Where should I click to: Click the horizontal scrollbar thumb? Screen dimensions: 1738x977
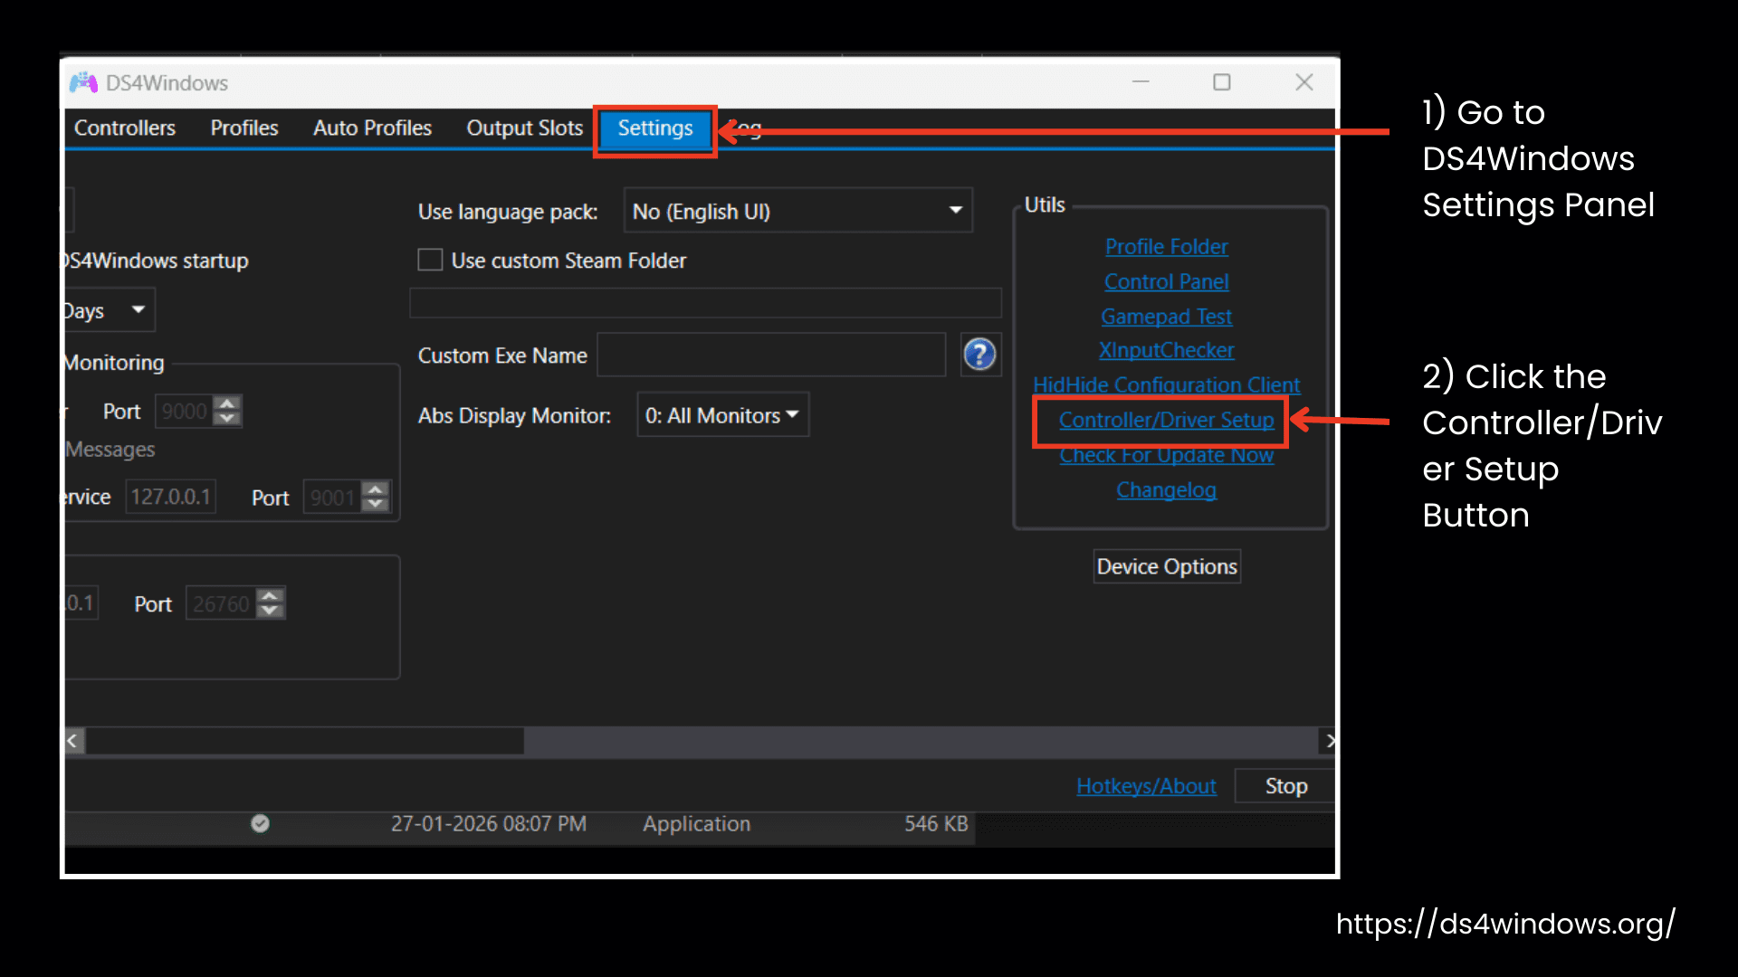pos(304,741)
